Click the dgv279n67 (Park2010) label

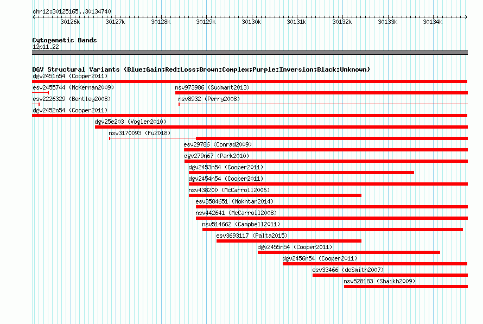click(217, 156)
